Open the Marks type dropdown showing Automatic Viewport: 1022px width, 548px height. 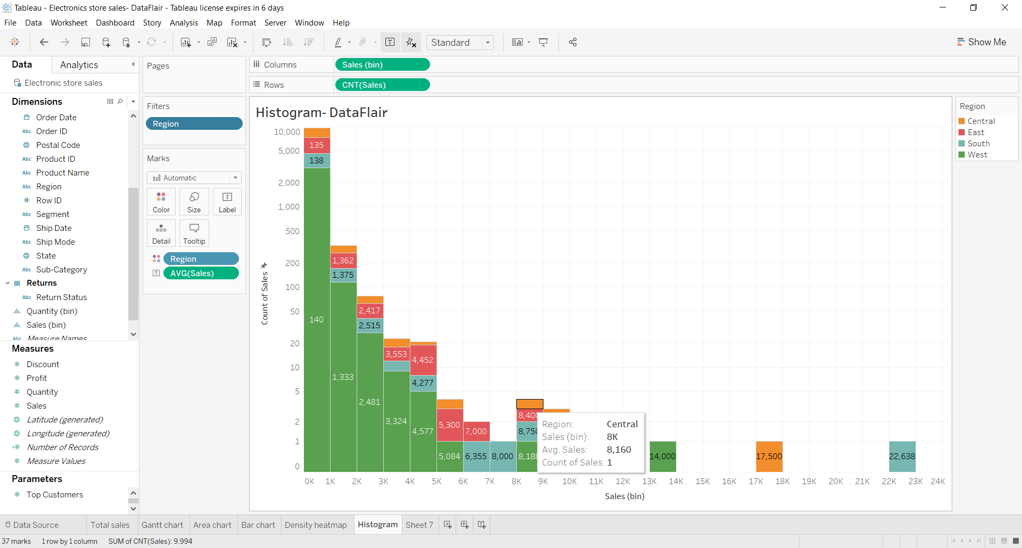(235, 177)
